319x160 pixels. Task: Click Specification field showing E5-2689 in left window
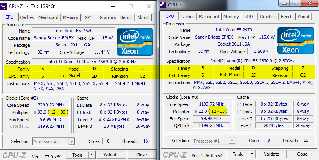92,62
